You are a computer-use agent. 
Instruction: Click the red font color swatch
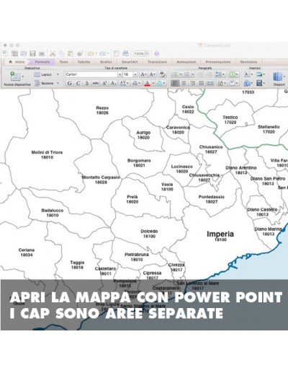pos(147,83)
